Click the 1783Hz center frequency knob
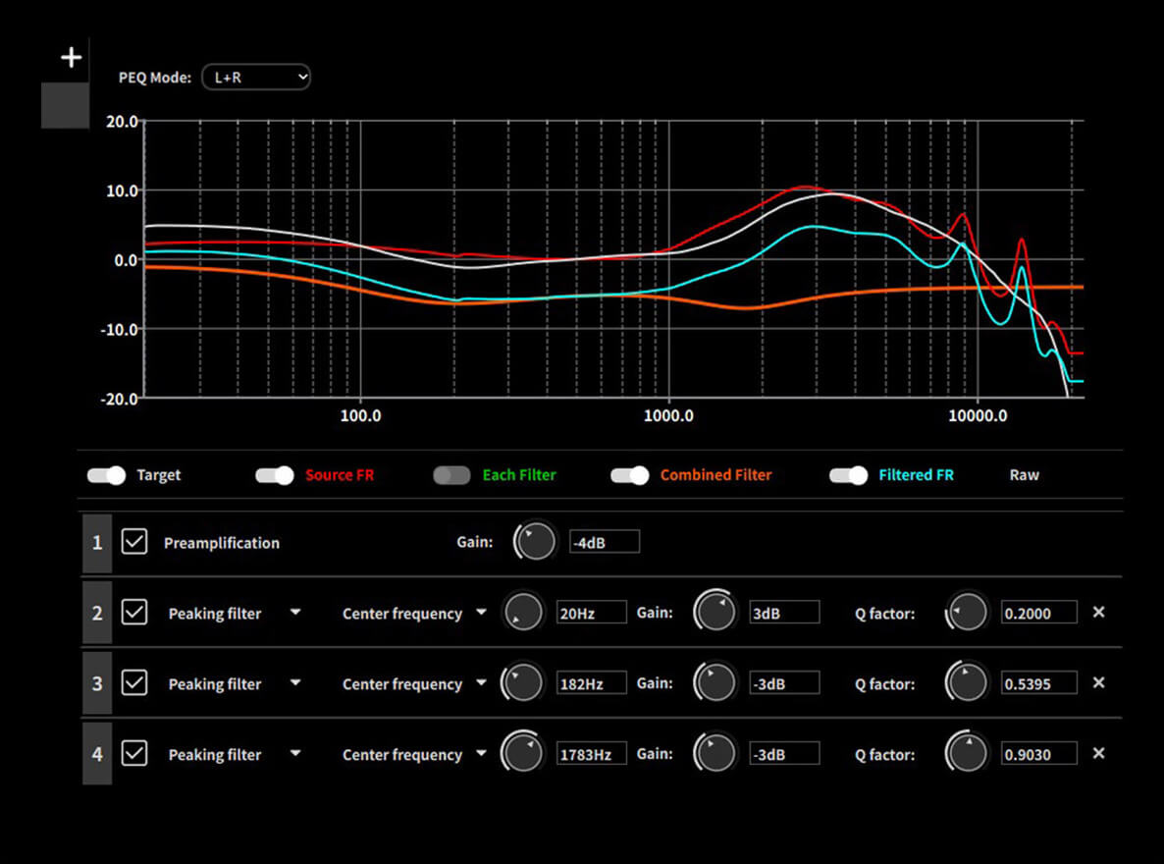The width and height of the screenshot is (1164, 864). pyautogui.click(x=522, y=753)
